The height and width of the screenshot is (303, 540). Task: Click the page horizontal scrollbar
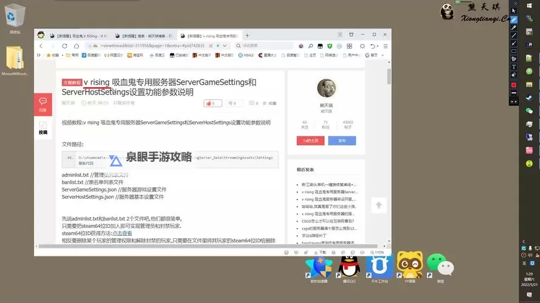208,246
